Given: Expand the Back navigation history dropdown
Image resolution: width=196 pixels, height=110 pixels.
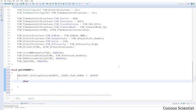Looking at the screenshot, I should click(81, 4).
